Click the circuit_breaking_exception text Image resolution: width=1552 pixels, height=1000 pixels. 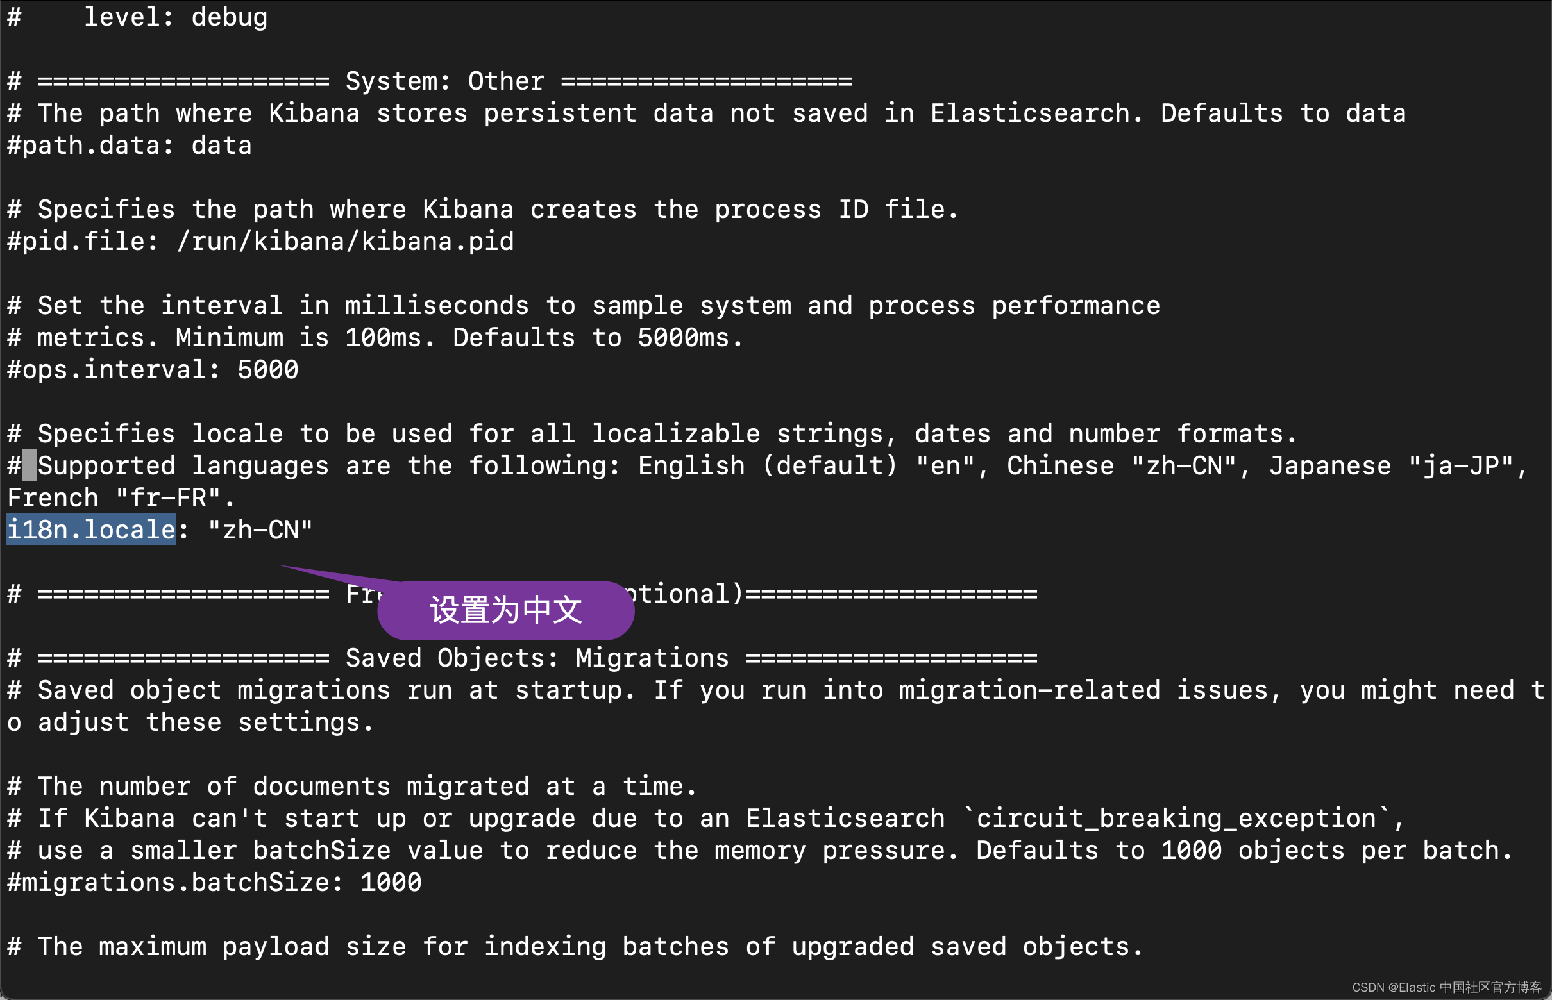(x=1176, y=818)
